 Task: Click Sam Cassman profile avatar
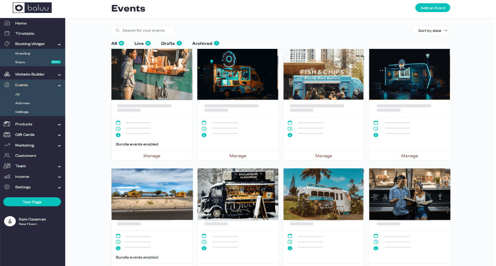[x=10, y=221]
